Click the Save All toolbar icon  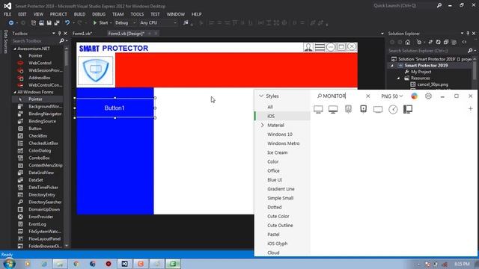57,23
